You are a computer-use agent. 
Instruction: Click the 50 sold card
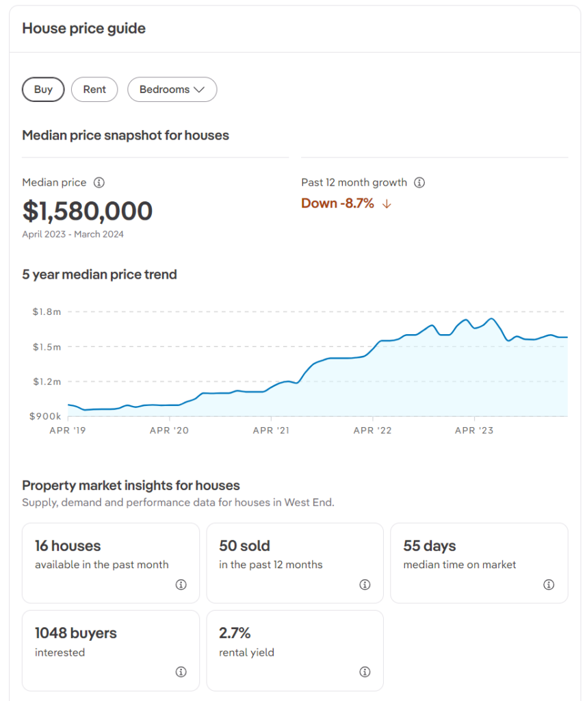pyautogui.click(x=295, y=563)
